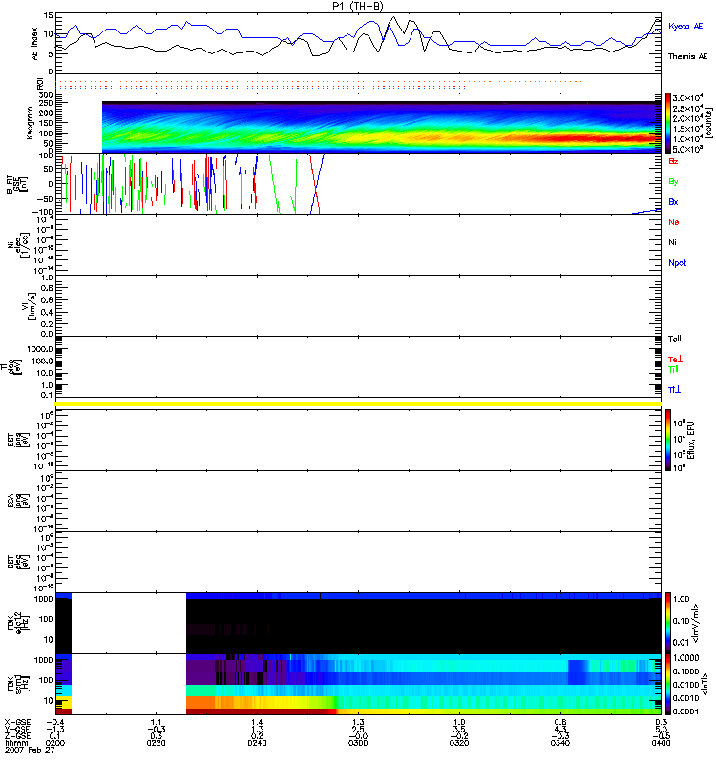Click the yellow horizontal status bar
This screenshot has height=763, width=716.
click(x=358, y=405)
